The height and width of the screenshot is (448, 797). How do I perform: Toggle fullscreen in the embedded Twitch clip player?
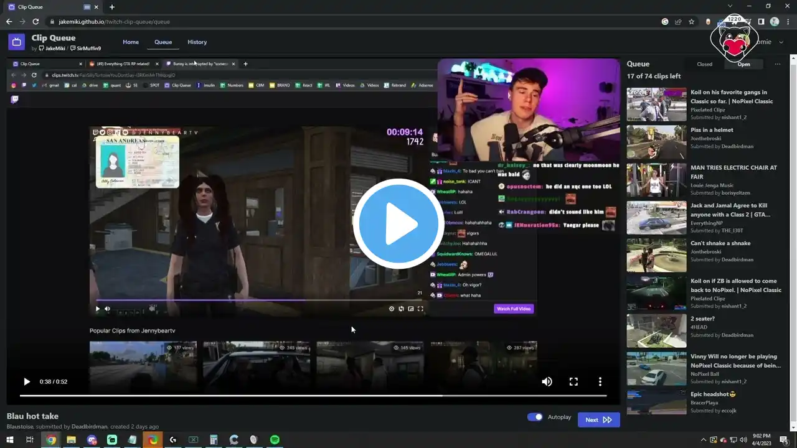click(x=420, y=309)
